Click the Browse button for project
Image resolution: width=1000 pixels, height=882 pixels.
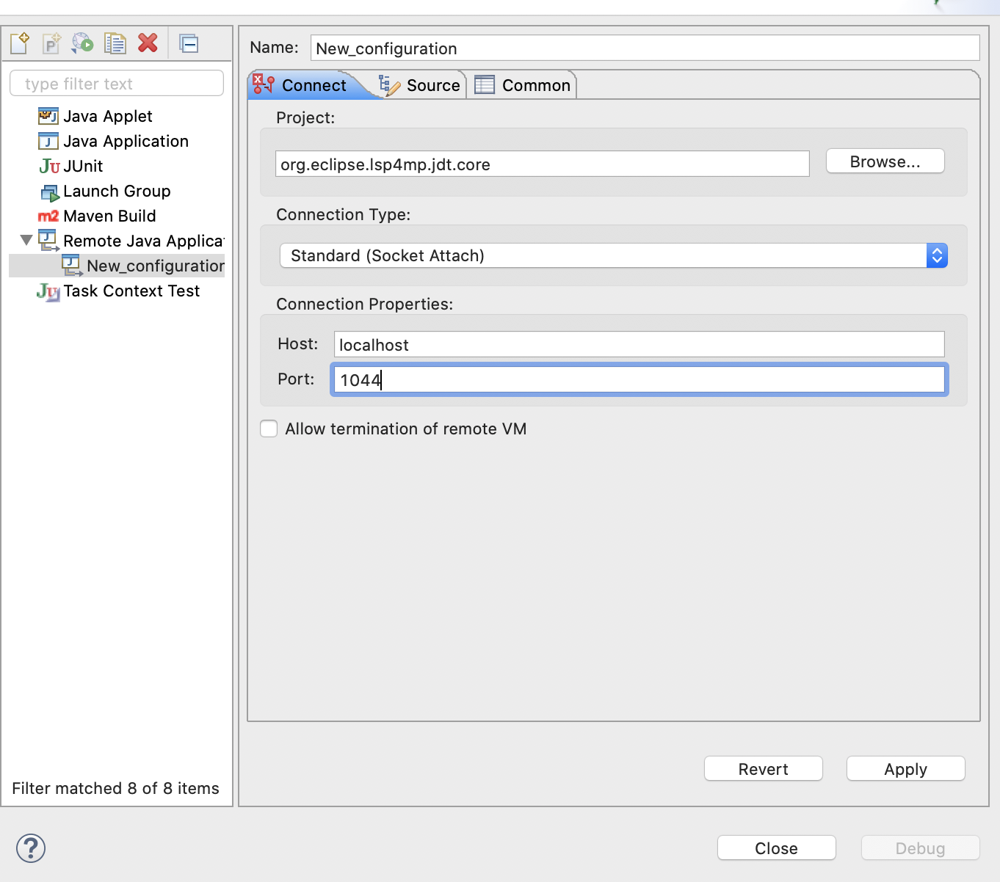(x=885, y=161)
